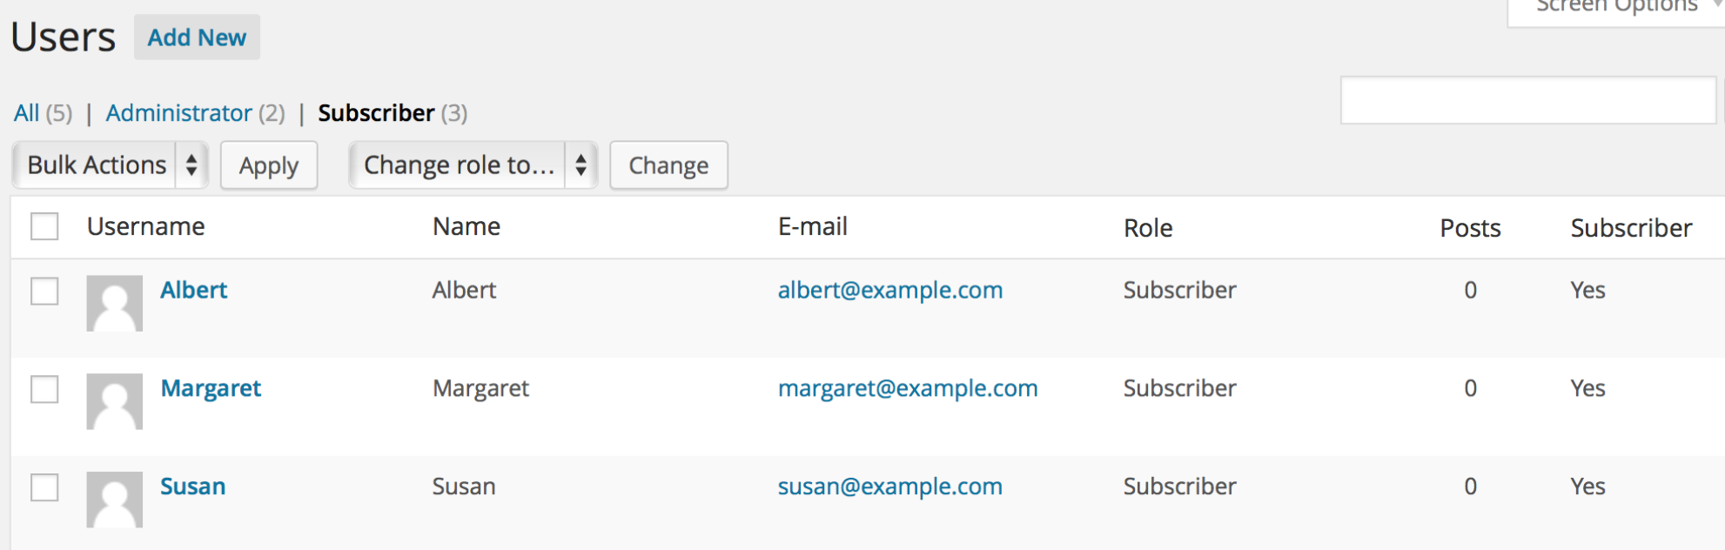The image size is (1725, 550).
Task: Show All users filter
Action: click(26, 113)
